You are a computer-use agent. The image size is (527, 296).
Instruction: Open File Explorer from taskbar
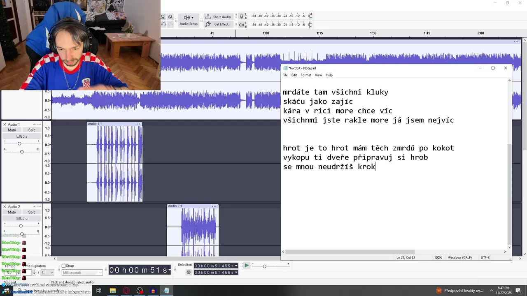(x=112, y=291)
